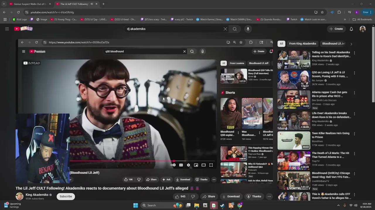This screenshot has height=210, width=375.
Task: Open the volume icon in system tray
Action: 356,205
